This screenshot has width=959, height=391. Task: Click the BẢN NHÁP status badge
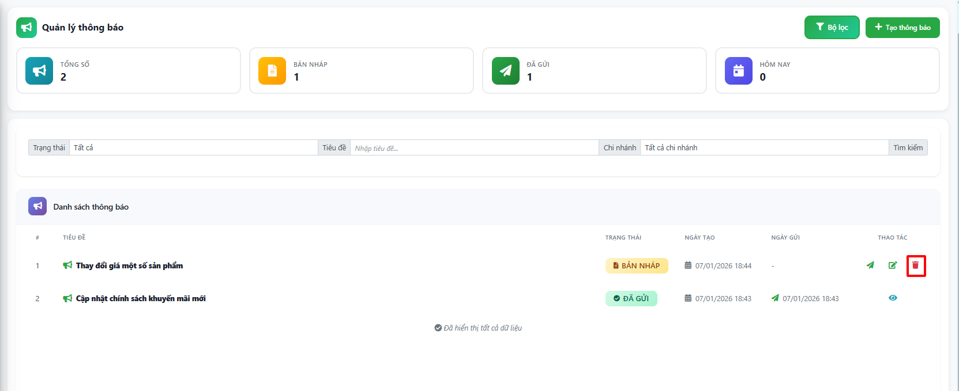point(637,265)
